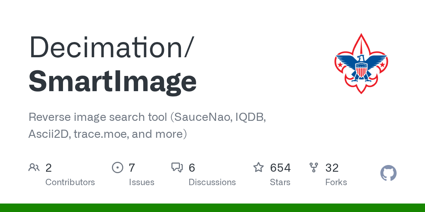Select the Contributors label
This screenshot has height=212, width=425.
pyautogui.click(x=70, y=182)
